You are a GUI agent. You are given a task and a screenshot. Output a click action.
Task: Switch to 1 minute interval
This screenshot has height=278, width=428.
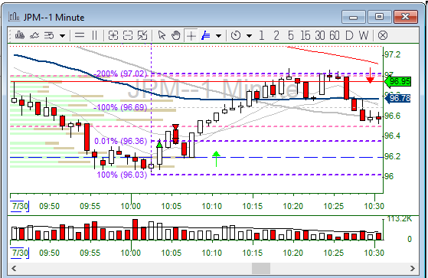(x=262, y=35)
